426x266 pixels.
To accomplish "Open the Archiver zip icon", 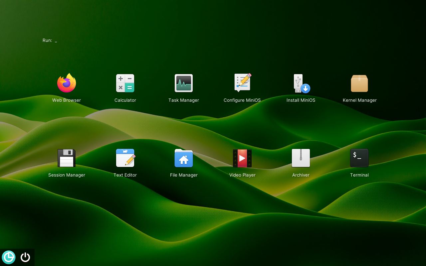I will (301, 158).
